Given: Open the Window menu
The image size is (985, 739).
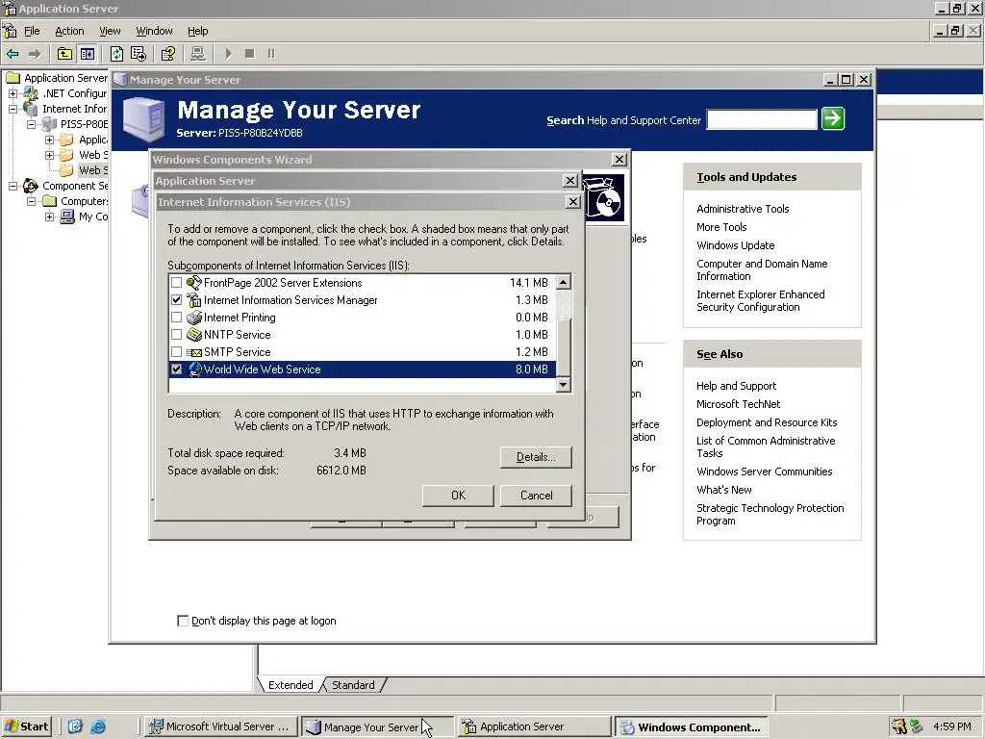Looking at the screenshot, I should click(x=154, y=31).
